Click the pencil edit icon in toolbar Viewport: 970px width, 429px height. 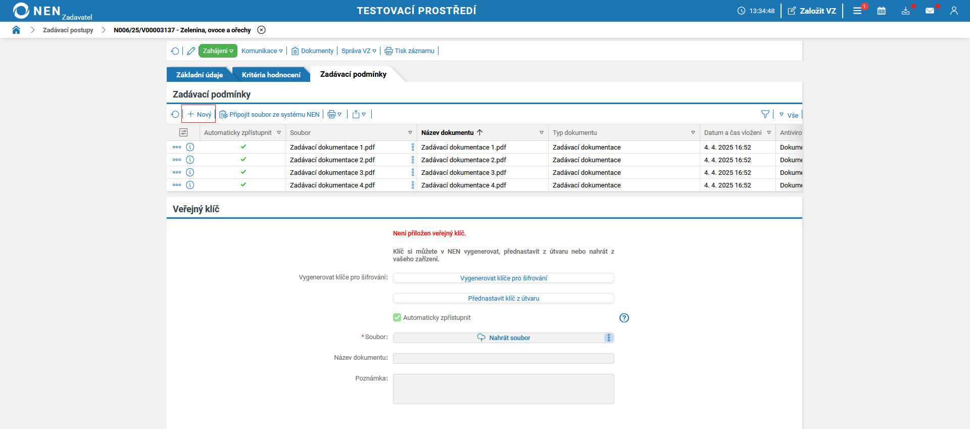191,51
